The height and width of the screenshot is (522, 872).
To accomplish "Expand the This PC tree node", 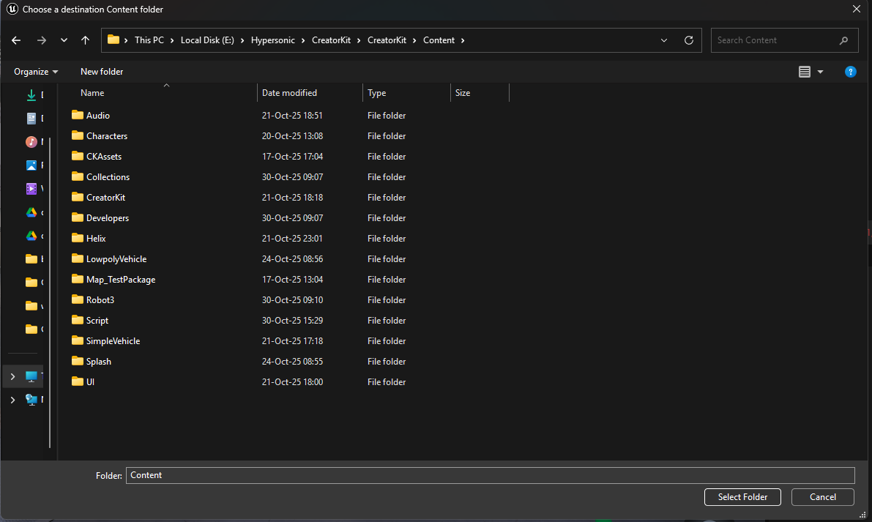I will pos(12,376).
